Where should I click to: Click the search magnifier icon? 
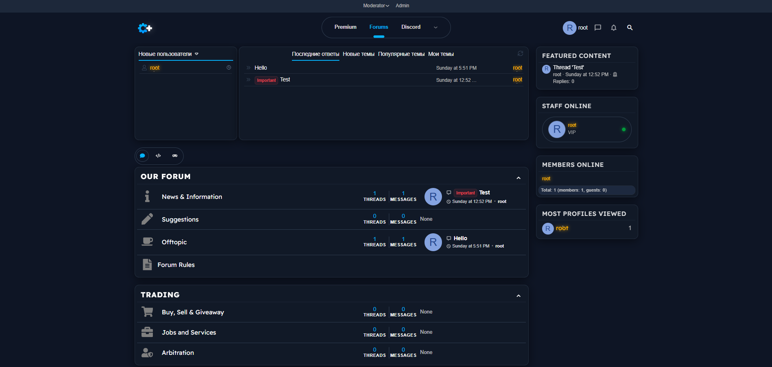(630, 28)
